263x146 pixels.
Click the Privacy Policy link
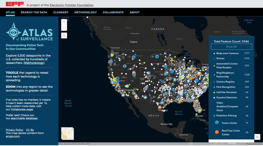14,130
